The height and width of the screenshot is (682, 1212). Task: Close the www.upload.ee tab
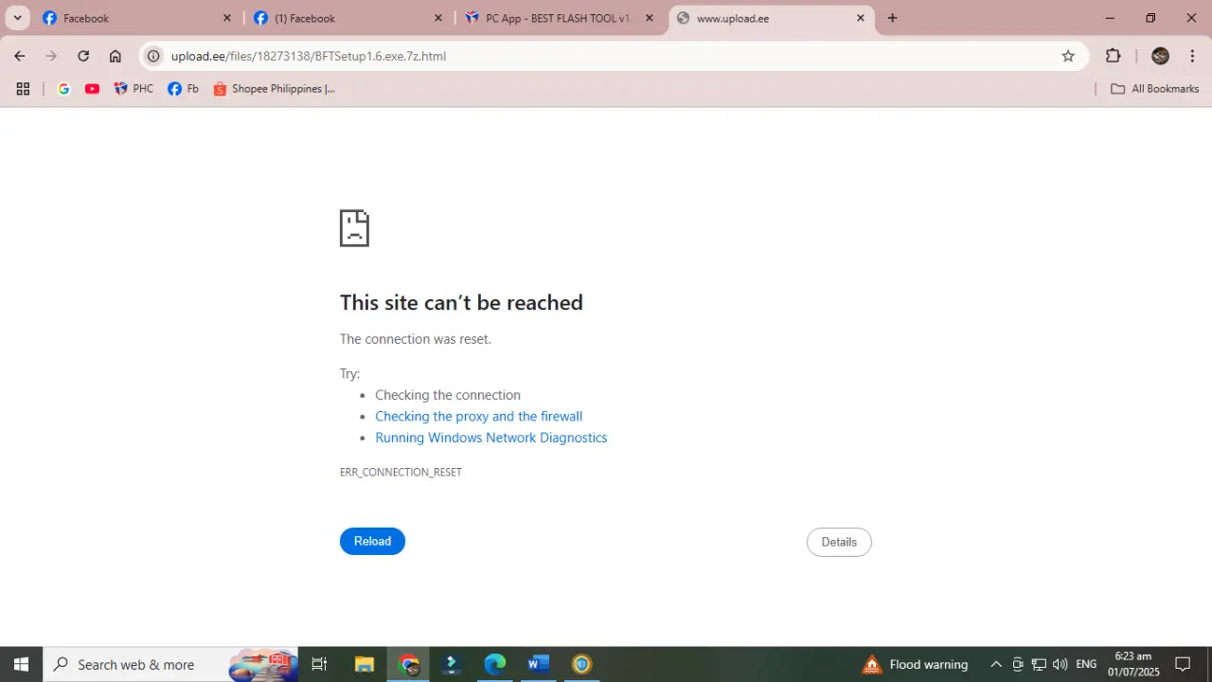[x=860, y=18]
